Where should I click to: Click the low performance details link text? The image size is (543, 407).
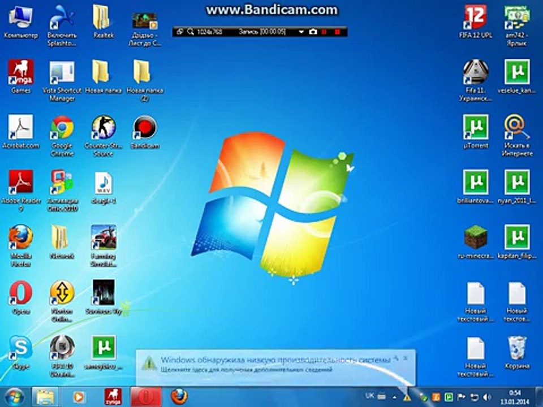pos(246,370)
